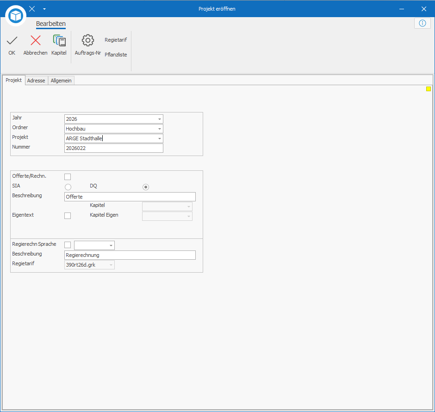
Task: Expand the Jahr dropdown
Action: pos(160,119)
